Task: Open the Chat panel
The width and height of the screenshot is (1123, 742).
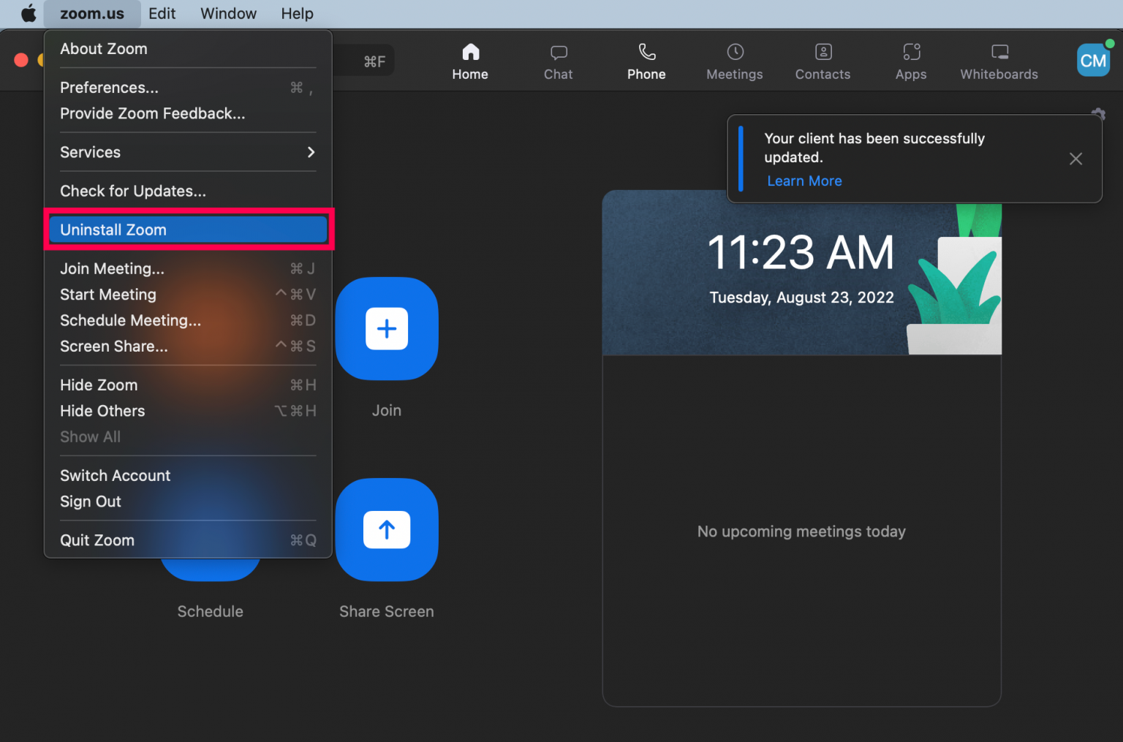Action: [x=558, y=61]
